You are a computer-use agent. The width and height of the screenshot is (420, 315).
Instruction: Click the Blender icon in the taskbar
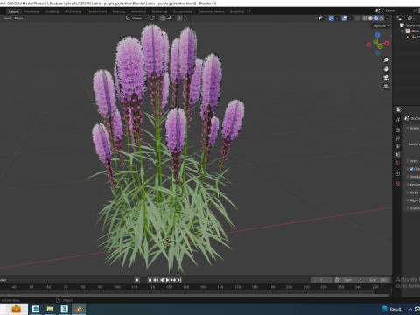[79, 309]
